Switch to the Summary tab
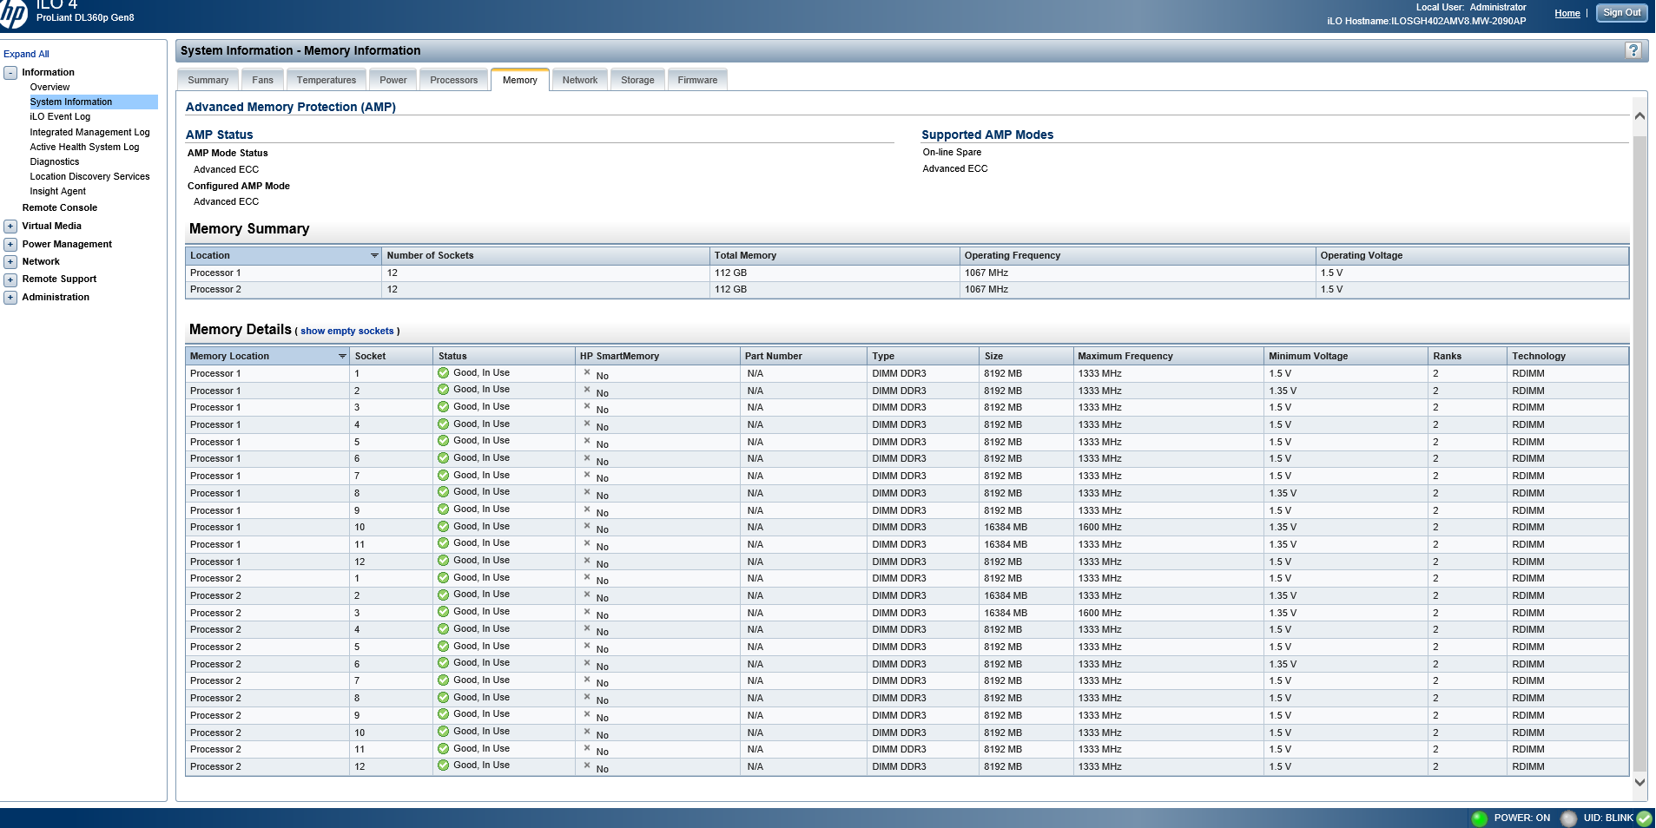 [208, 80]
